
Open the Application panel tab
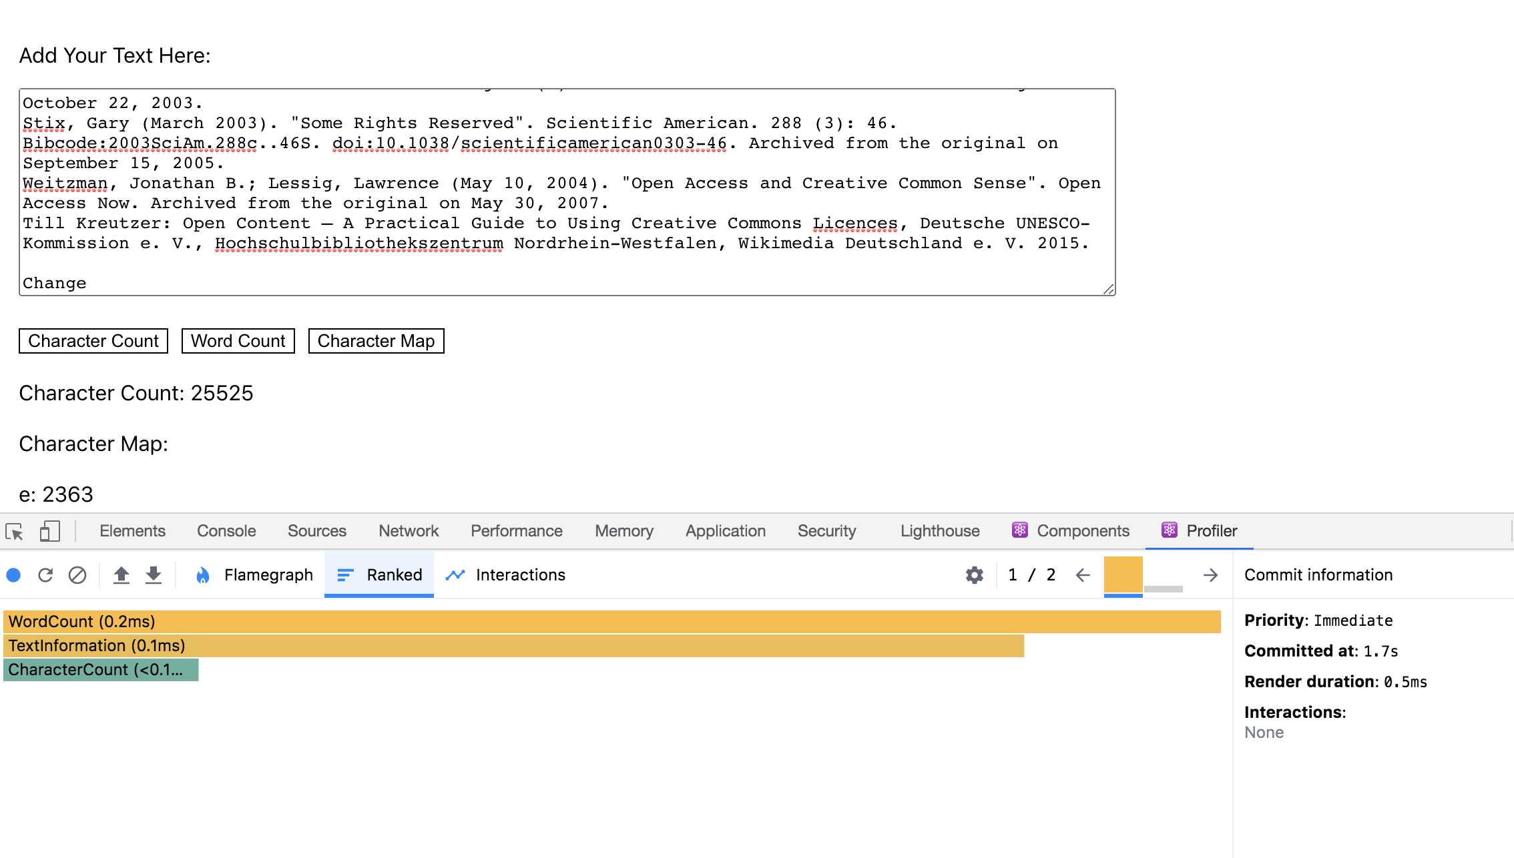pos(725,531)
